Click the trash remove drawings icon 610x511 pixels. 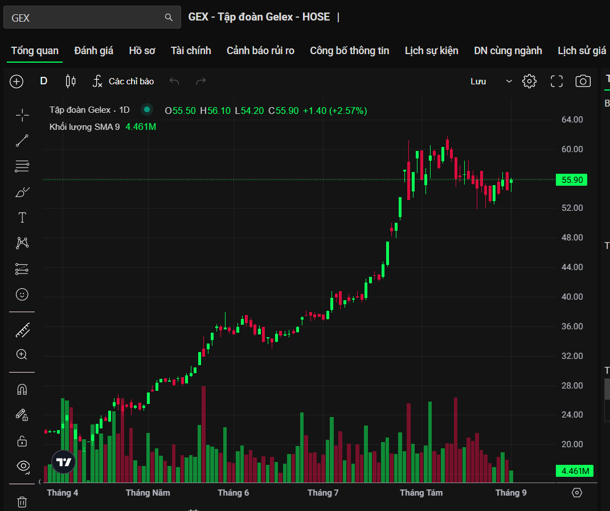pyautogui.click(x=22, y=502)
